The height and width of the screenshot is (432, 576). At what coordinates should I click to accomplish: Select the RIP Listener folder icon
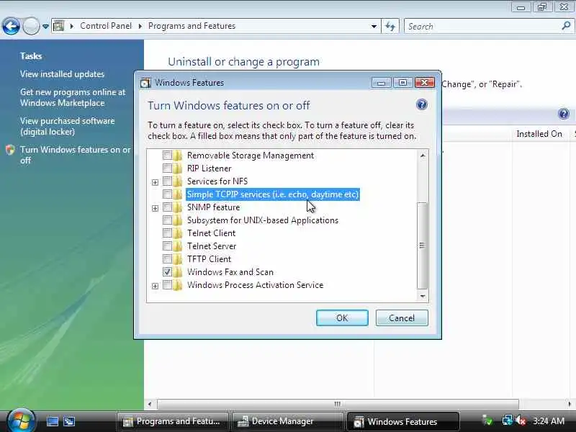tap(178, 168)
